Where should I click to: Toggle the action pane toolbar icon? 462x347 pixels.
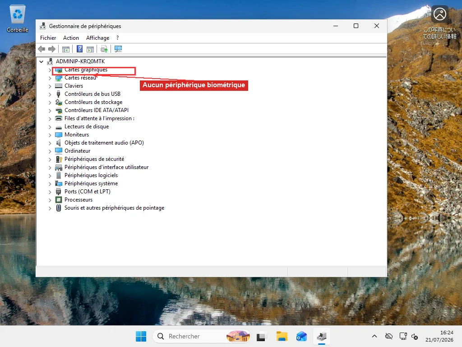tap(90, 49)
